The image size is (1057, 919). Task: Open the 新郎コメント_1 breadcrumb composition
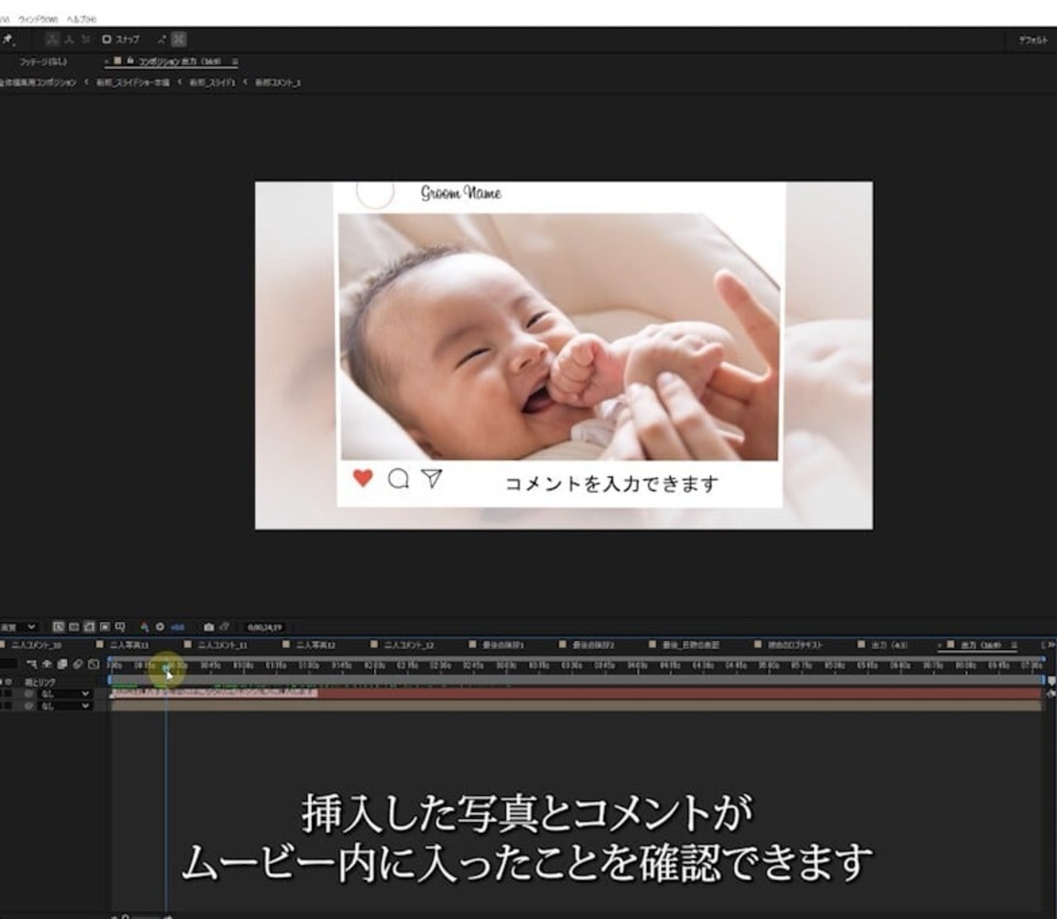click(277, 83)
